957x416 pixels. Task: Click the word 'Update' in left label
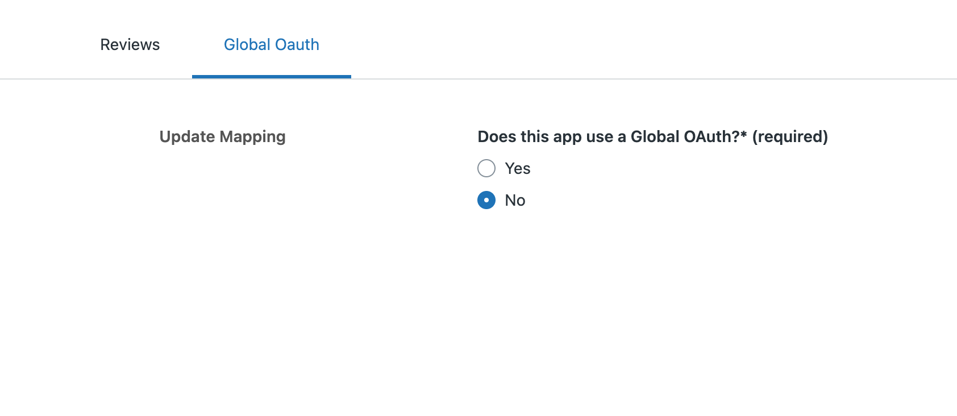click(x=187, y=136)
